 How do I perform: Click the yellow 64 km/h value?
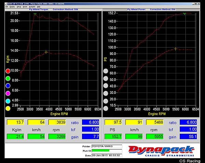(x=36, y=122)
